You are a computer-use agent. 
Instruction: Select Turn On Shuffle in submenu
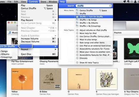click(9, 46)
